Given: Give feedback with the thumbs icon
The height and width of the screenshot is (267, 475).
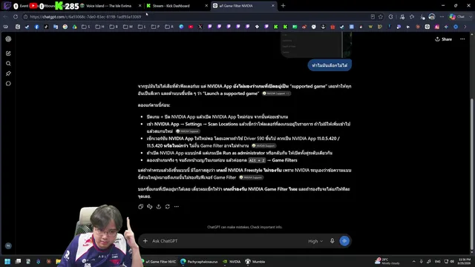Looking at the screenshot, I should pyautogui.click(x=150, y=206).
